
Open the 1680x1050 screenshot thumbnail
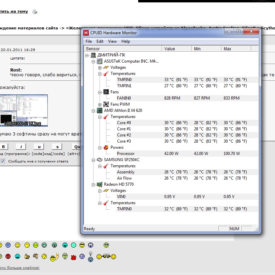coord(24,110)
